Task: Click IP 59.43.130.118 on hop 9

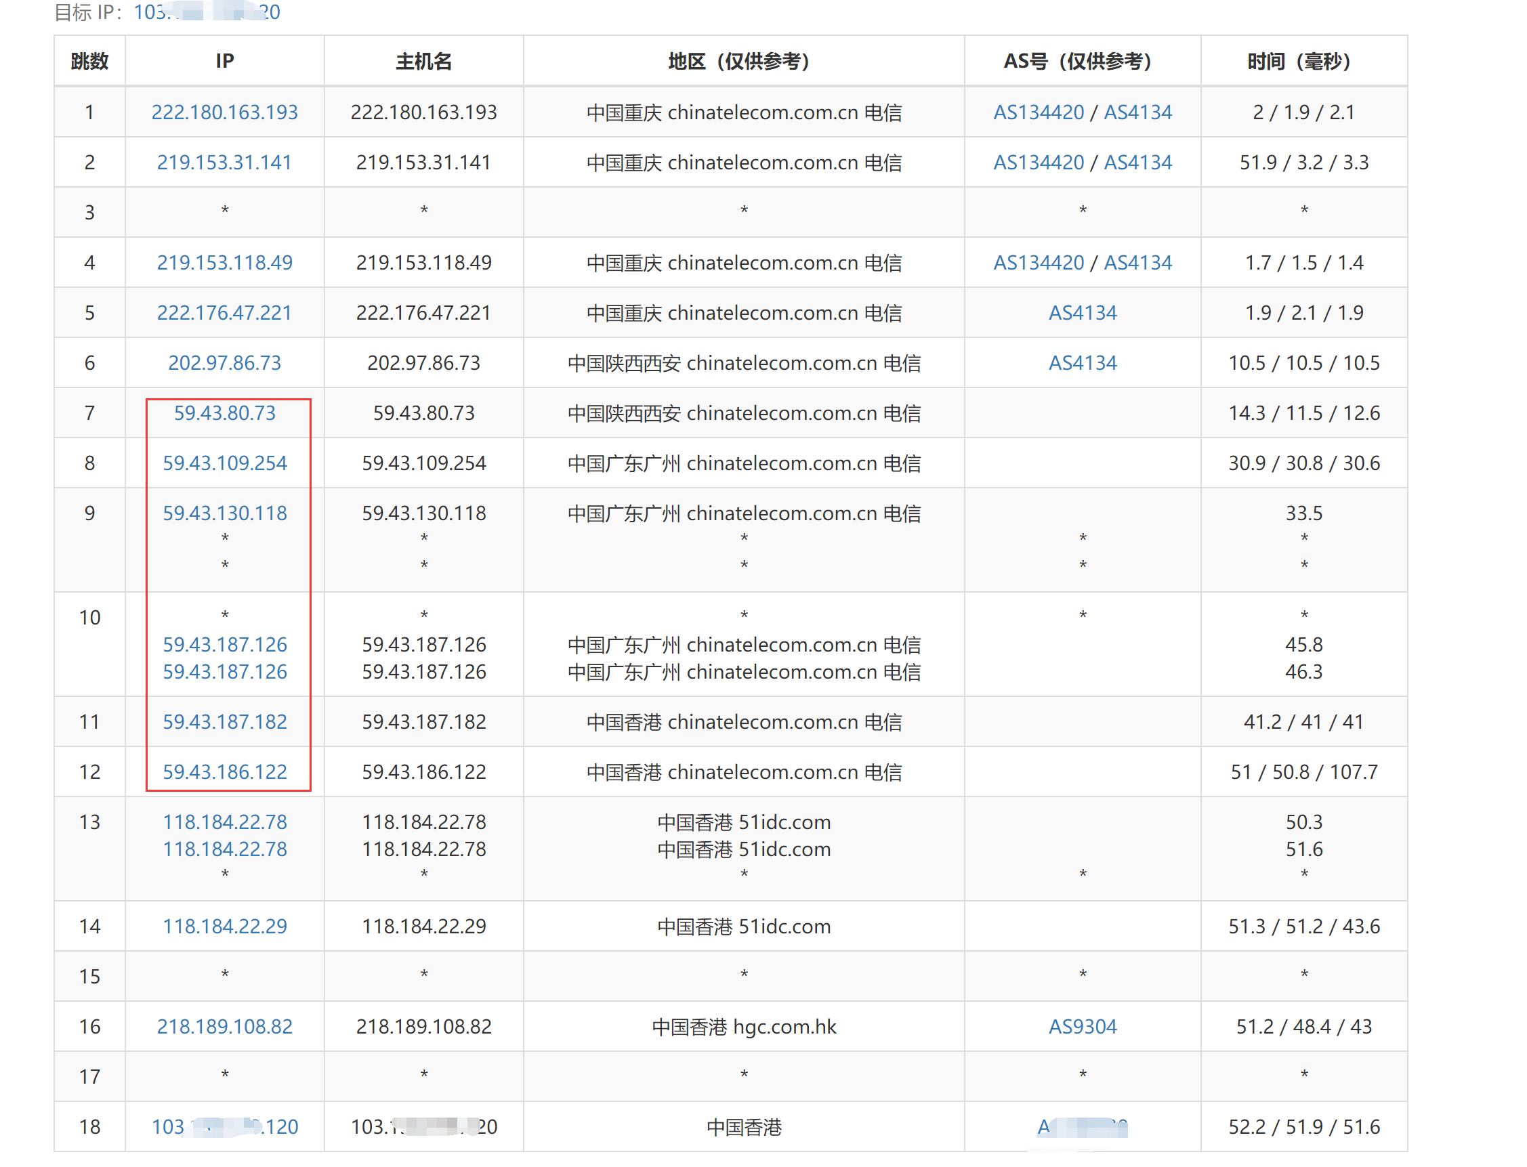Action: point(225,513)
